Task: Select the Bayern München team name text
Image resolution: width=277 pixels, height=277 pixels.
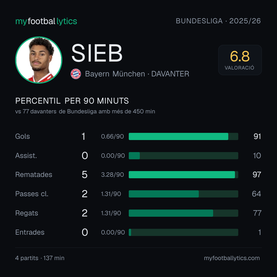Action: click(x=115, y=74)
